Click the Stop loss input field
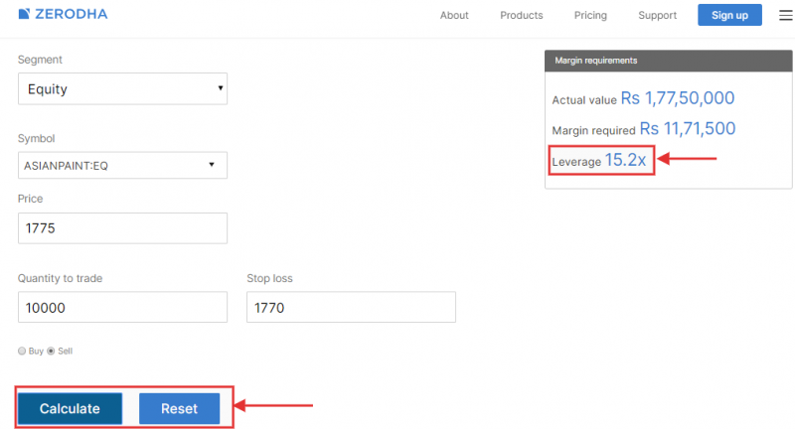The width and height of the screenshot is (795, 429). pos(351,307)
